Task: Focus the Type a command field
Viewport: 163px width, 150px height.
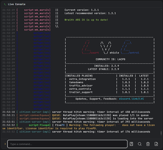Action: tap(67, 144)
